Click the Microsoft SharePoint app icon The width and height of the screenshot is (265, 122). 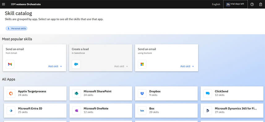77,93
